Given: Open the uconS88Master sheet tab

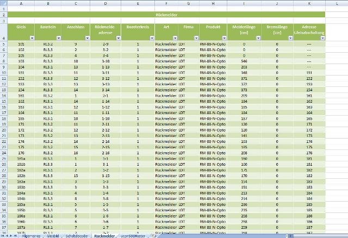Looking at the screenshot, I should [133, 236].
